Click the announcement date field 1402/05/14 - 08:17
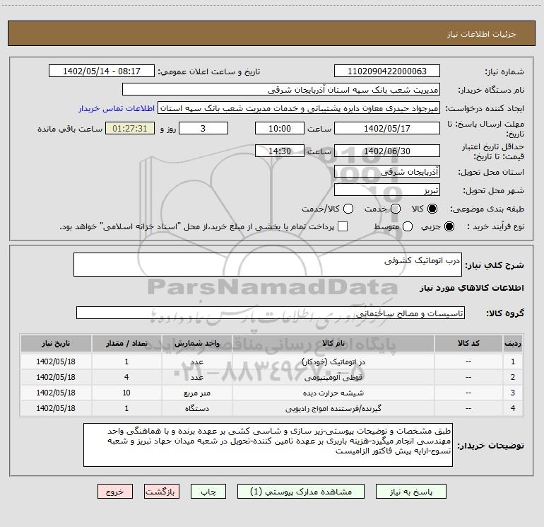544x527 pixels. click(102, 71)
